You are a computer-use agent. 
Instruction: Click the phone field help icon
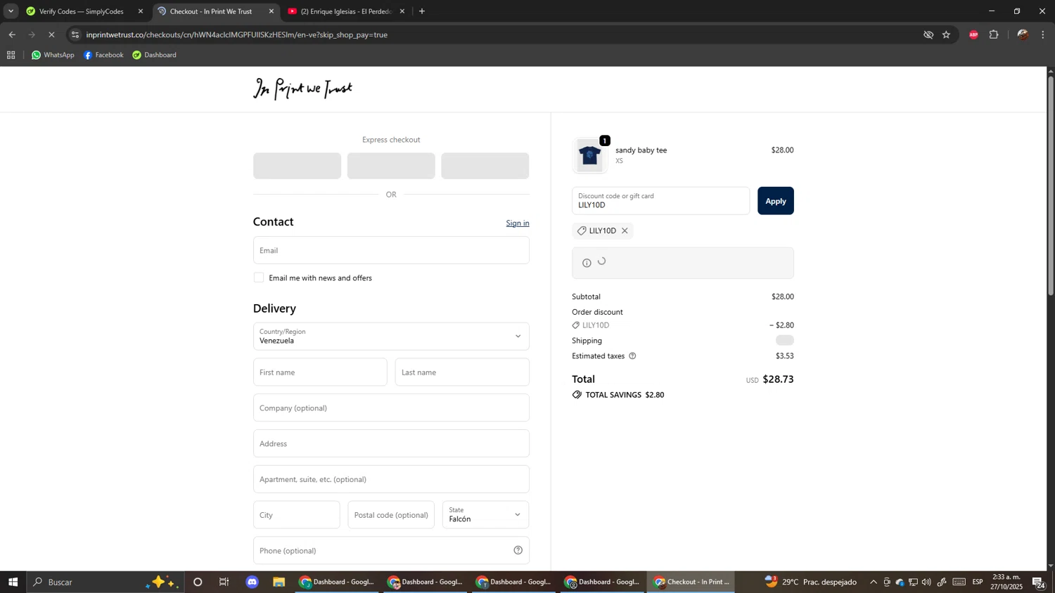pos(518,550)
